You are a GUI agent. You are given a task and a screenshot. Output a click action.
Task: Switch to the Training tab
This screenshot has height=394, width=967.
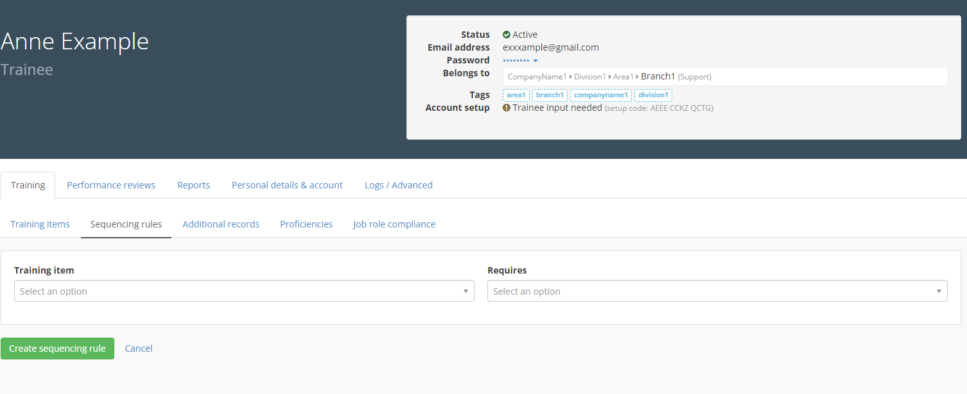pyautogui.click(x=28, y=185)
